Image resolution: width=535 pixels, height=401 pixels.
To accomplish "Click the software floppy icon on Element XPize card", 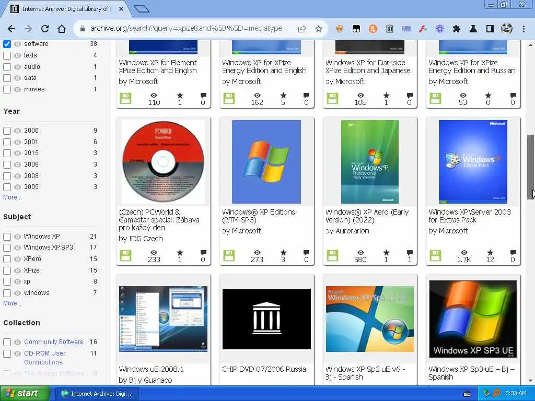I will pyautogui.click(x=125, y=99).
